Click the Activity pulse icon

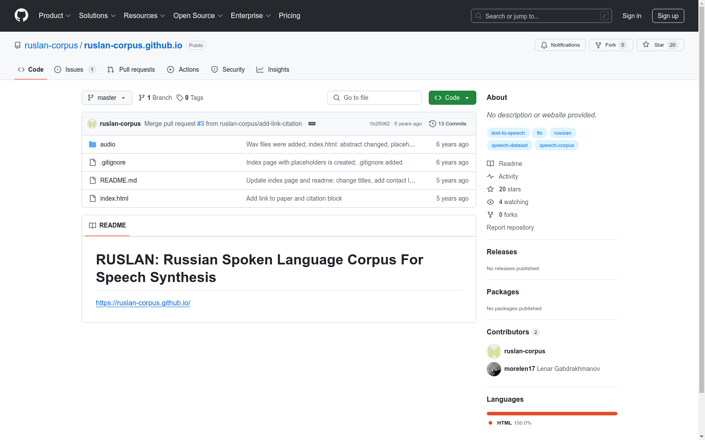pos(490,176)
